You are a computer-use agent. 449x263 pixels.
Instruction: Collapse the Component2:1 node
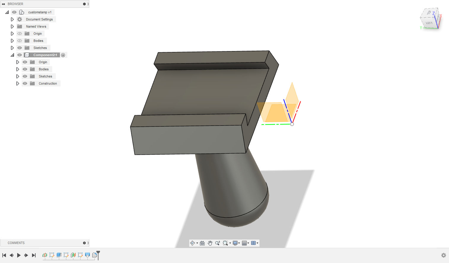(12, 55)
